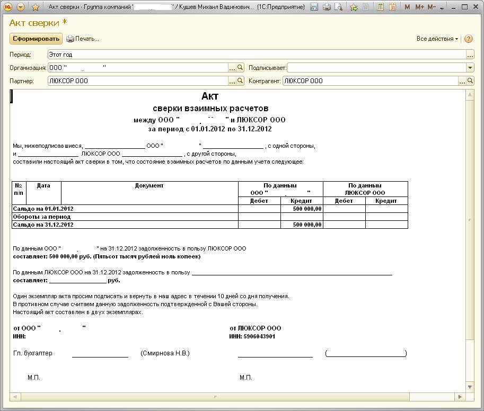Click the 1C application logo icon
The image size is (484, 411).
[x=8, y=7]
